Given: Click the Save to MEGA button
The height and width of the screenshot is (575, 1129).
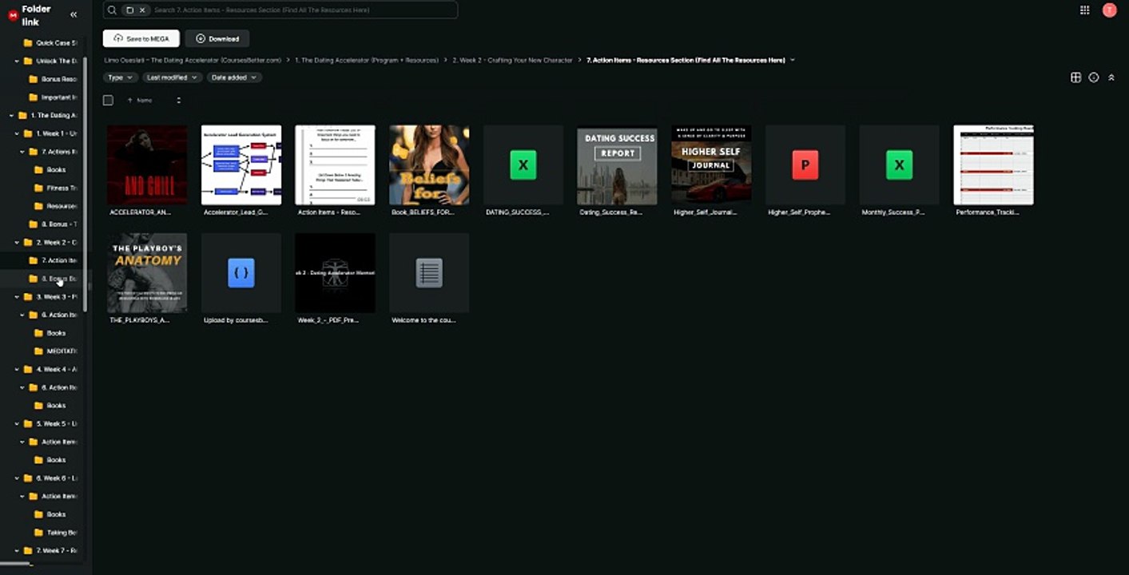Looking at the screenshot, I should coord(141,38).
